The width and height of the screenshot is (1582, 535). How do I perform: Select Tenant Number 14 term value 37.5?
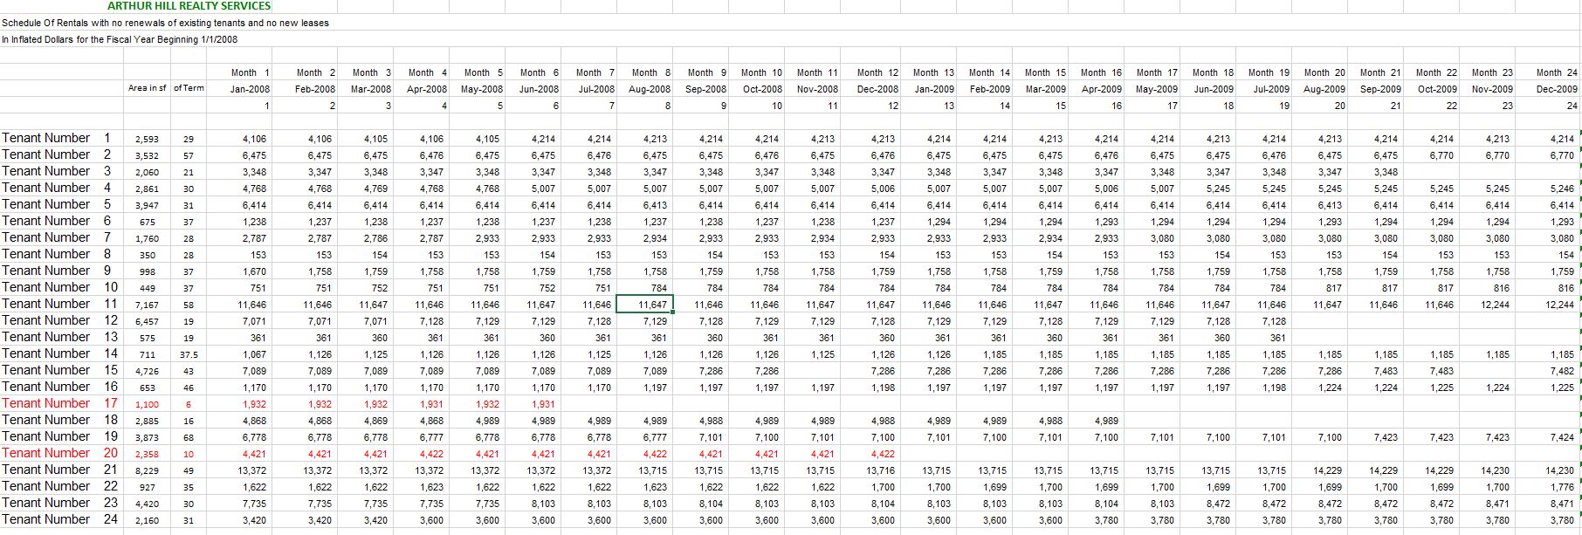pyautogui.click(x=189, y=354)
